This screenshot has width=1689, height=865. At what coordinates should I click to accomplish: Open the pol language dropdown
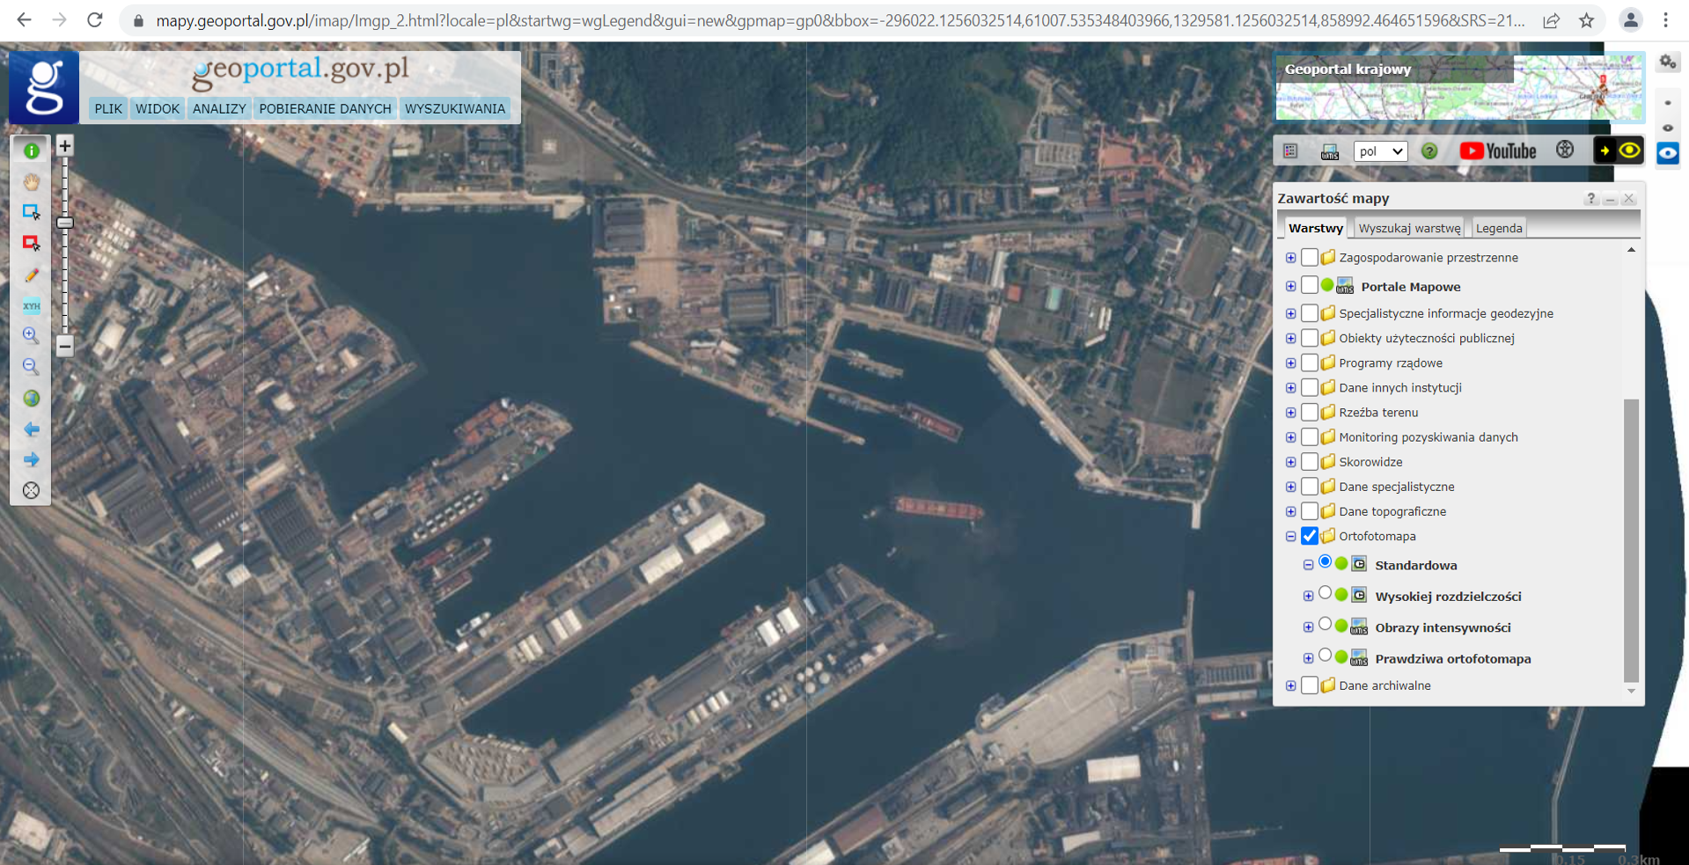point(1379,151)
